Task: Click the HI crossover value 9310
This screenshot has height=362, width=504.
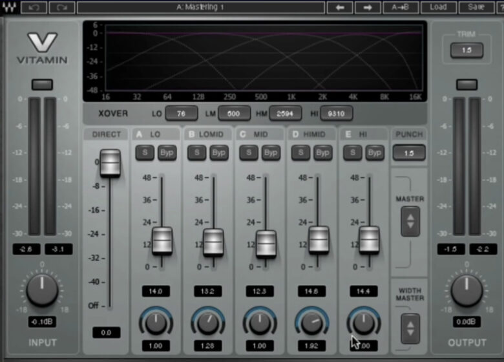Action: click(336, 114)
